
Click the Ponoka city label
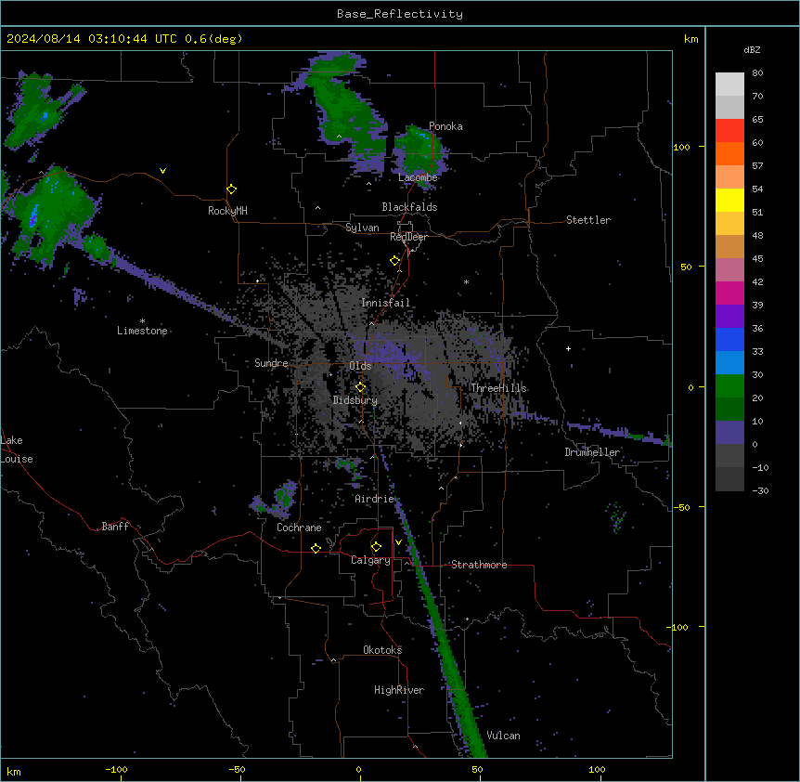tap(445, 126)
